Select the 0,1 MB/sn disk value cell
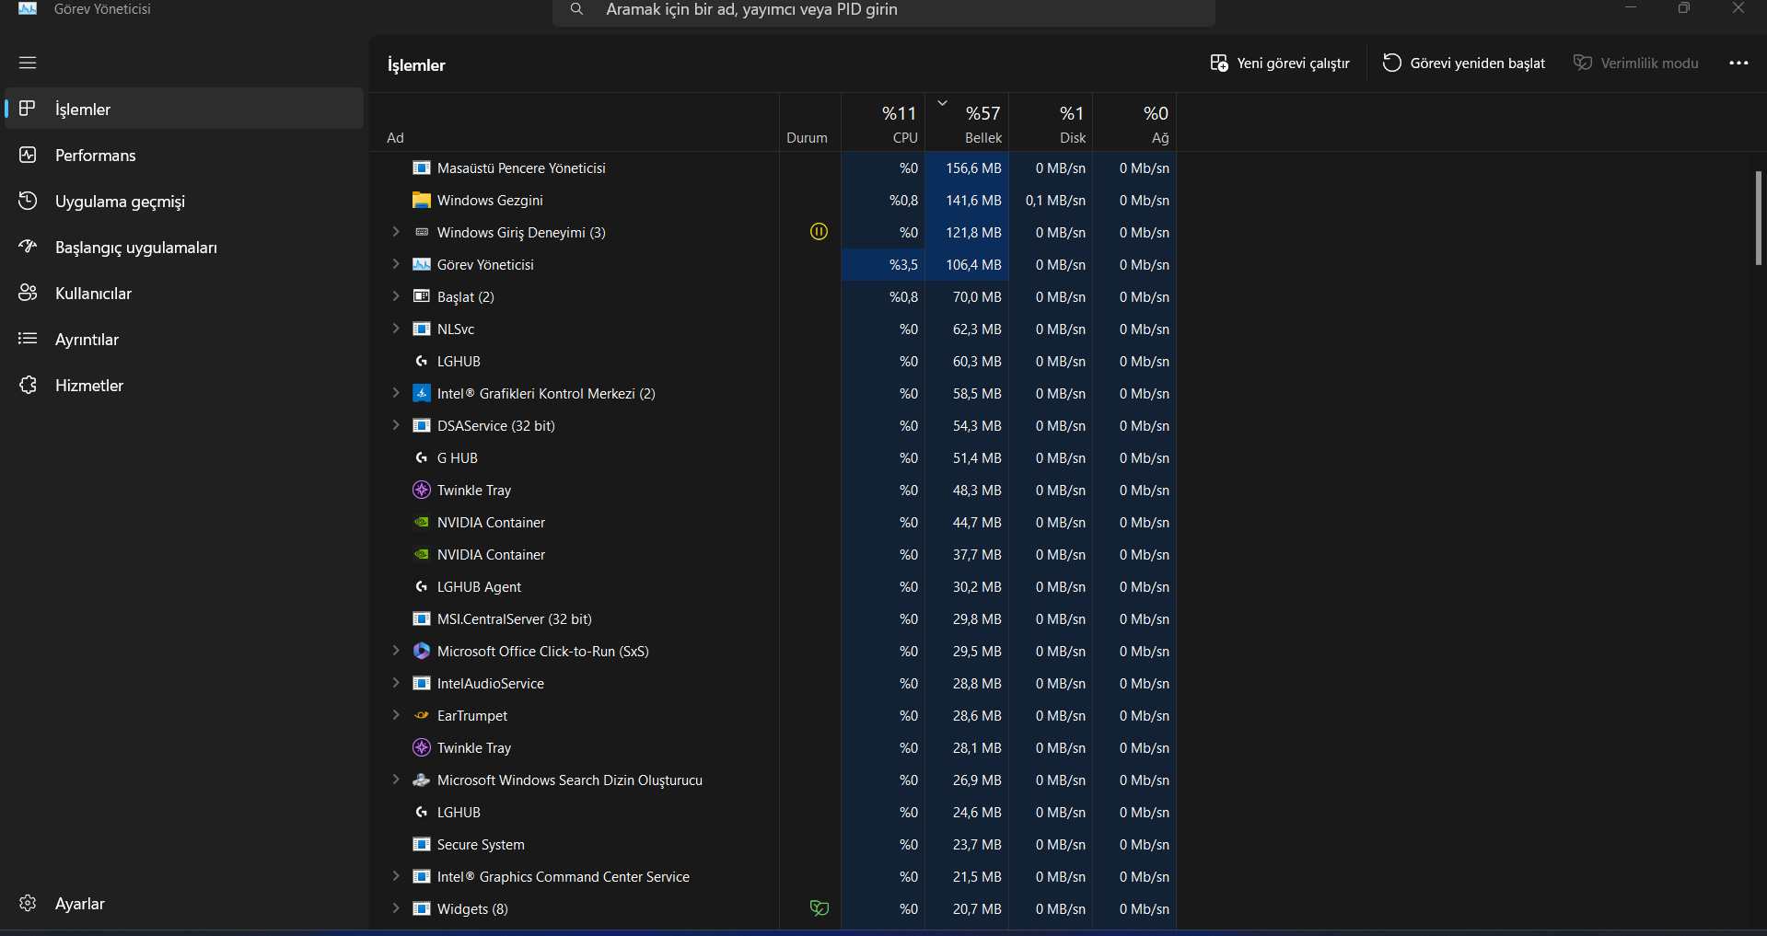This screenshot has width=1767, height=936. click(x=1052, y=200)
